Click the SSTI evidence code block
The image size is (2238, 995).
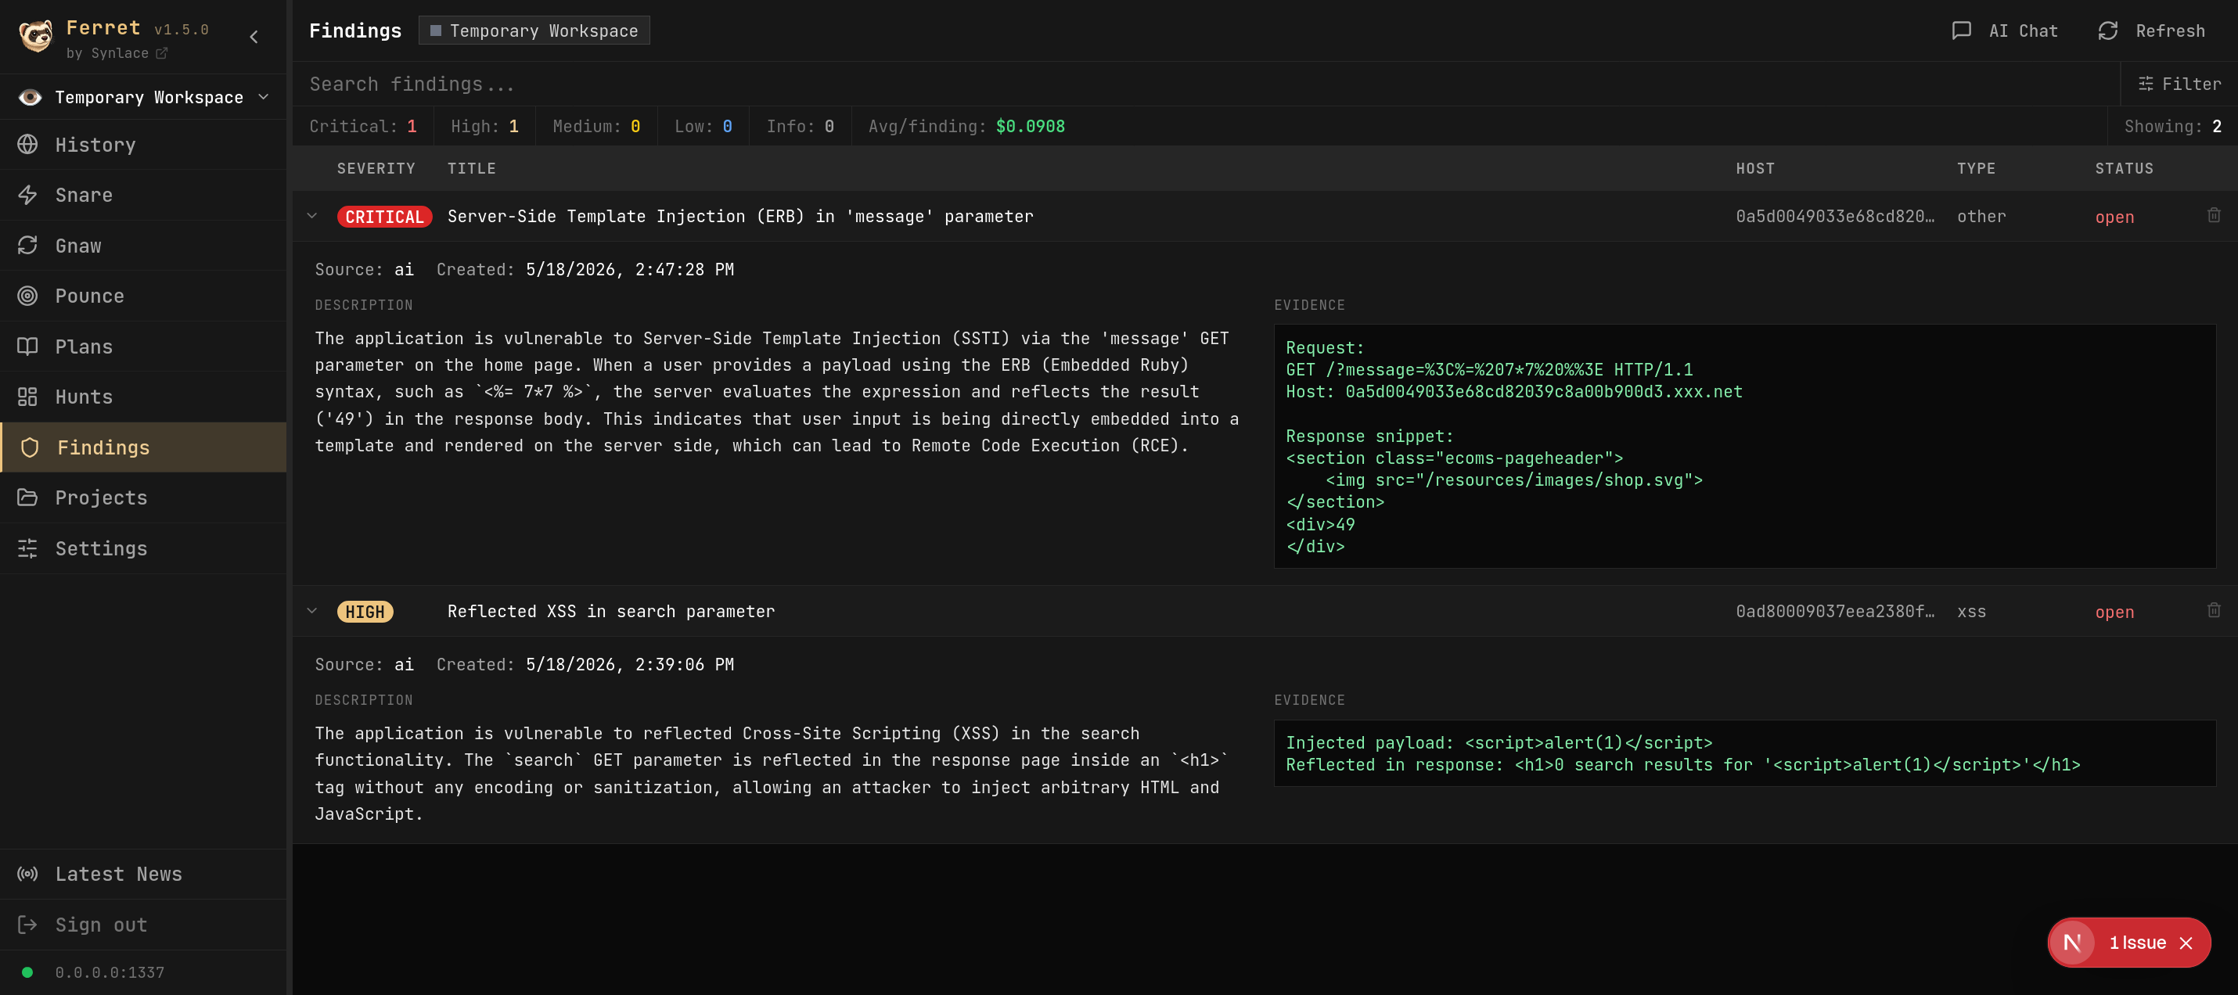click(1744, 447)
